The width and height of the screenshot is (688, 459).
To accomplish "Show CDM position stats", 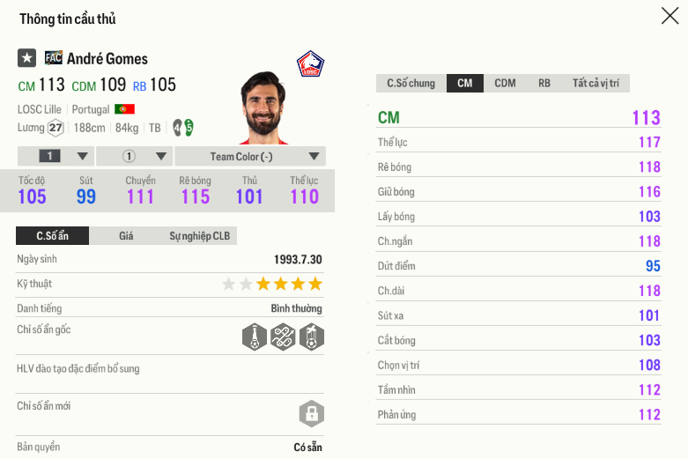I will coord(505,84).
